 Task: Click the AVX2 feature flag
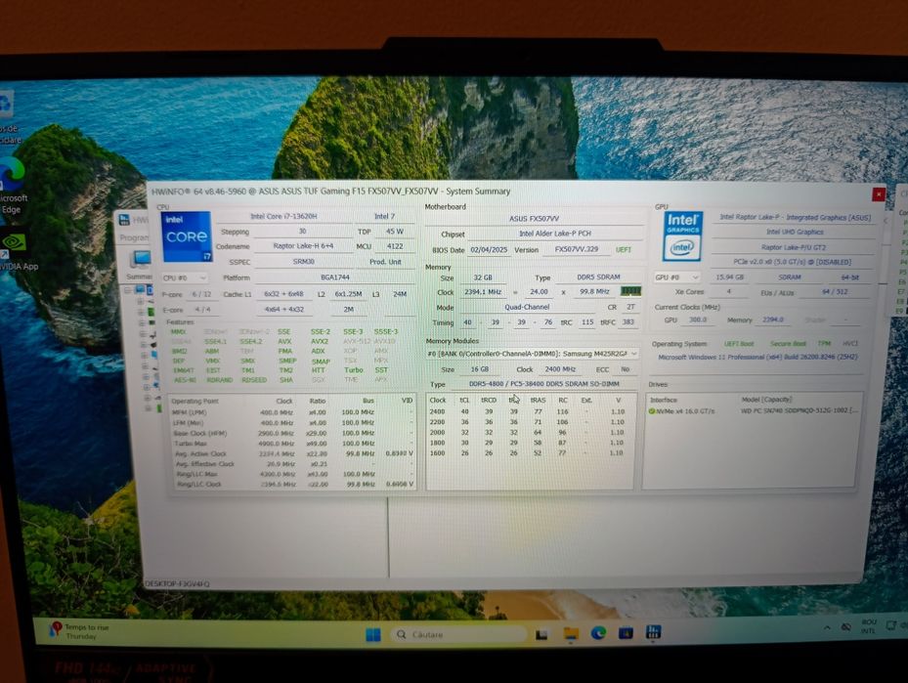319,342
